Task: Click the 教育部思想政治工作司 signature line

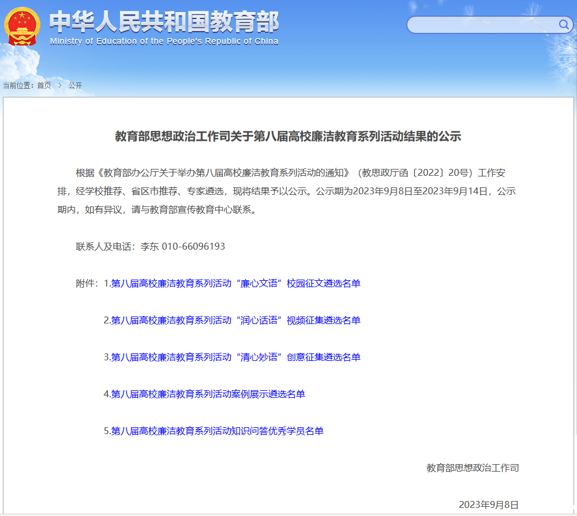Action: (x=473, y=468)
